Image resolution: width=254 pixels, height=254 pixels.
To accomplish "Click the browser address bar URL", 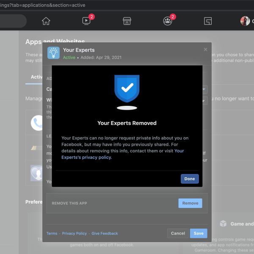I will coord(43,5).
